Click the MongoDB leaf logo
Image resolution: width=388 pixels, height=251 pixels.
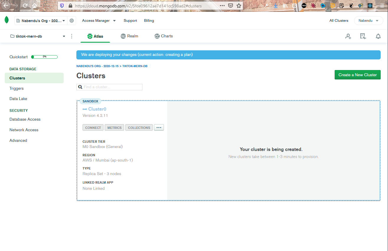(x=6, y=20)
